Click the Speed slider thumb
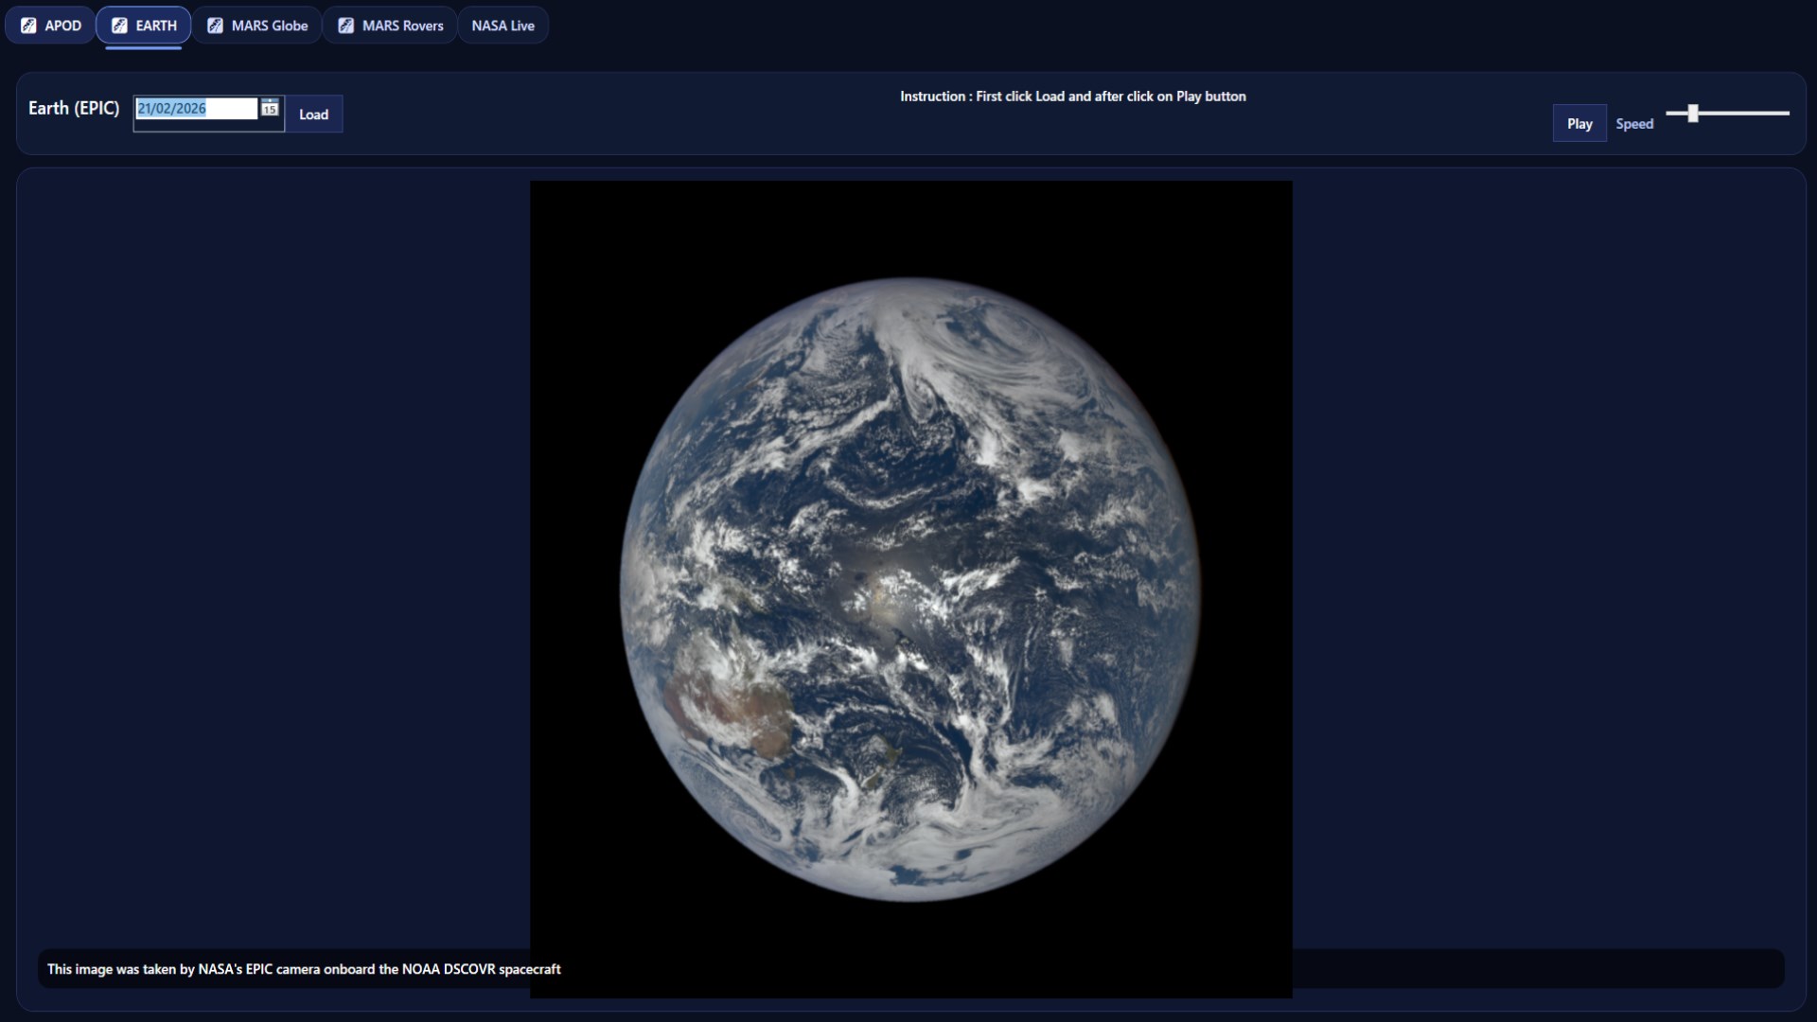Image resolution: width=1817 pixels, height=1022 pixels. (x=1692, y=114)
